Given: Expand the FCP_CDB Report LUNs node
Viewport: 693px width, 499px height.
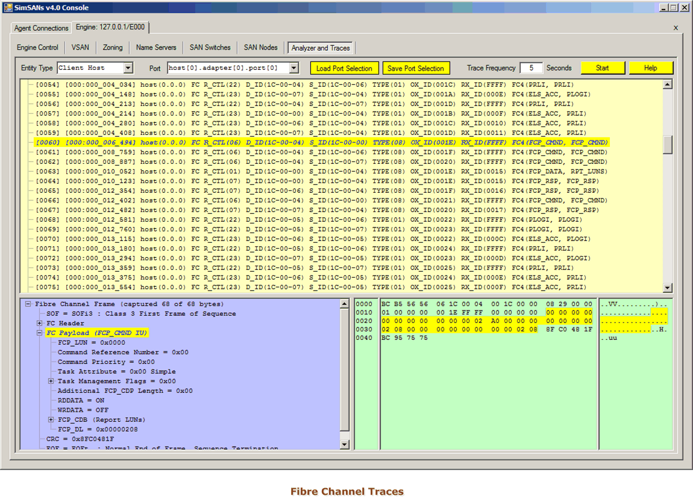Looking at the screenshot, I should (51, 420).
